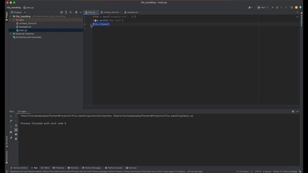Expand all in Project panel
308x173 pixels.
pyautogui.click(x=66, y=12)
